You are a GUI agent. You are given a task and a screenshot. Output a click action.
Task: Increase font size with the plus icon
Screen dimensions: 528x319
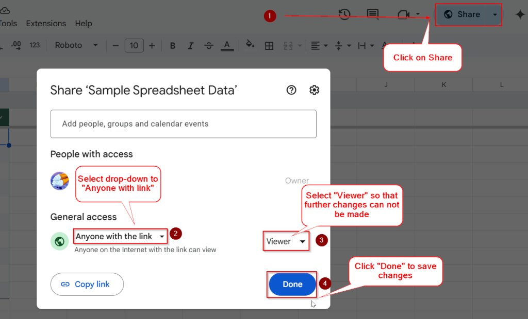[152, 45]
